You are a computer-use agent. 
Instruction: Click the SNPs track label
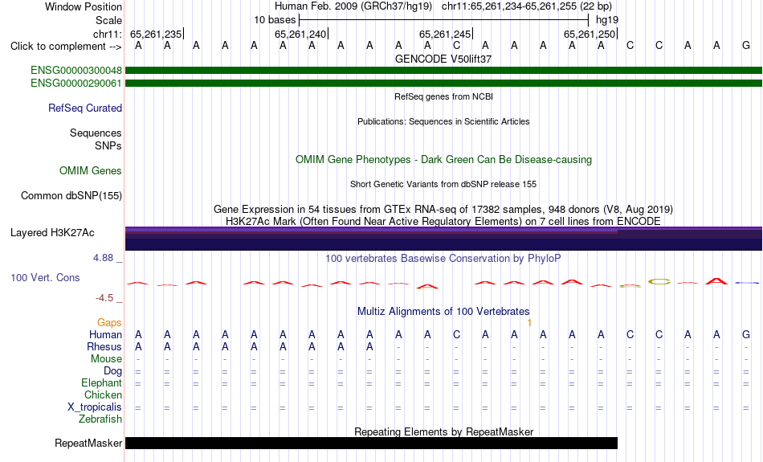(x=108, y=145)
